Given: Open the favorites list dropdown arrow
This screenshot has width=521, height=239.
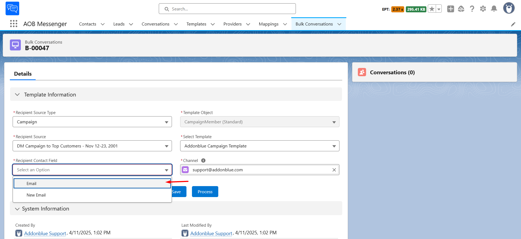Looking at the screenshot, I should (x=439, y=9).
